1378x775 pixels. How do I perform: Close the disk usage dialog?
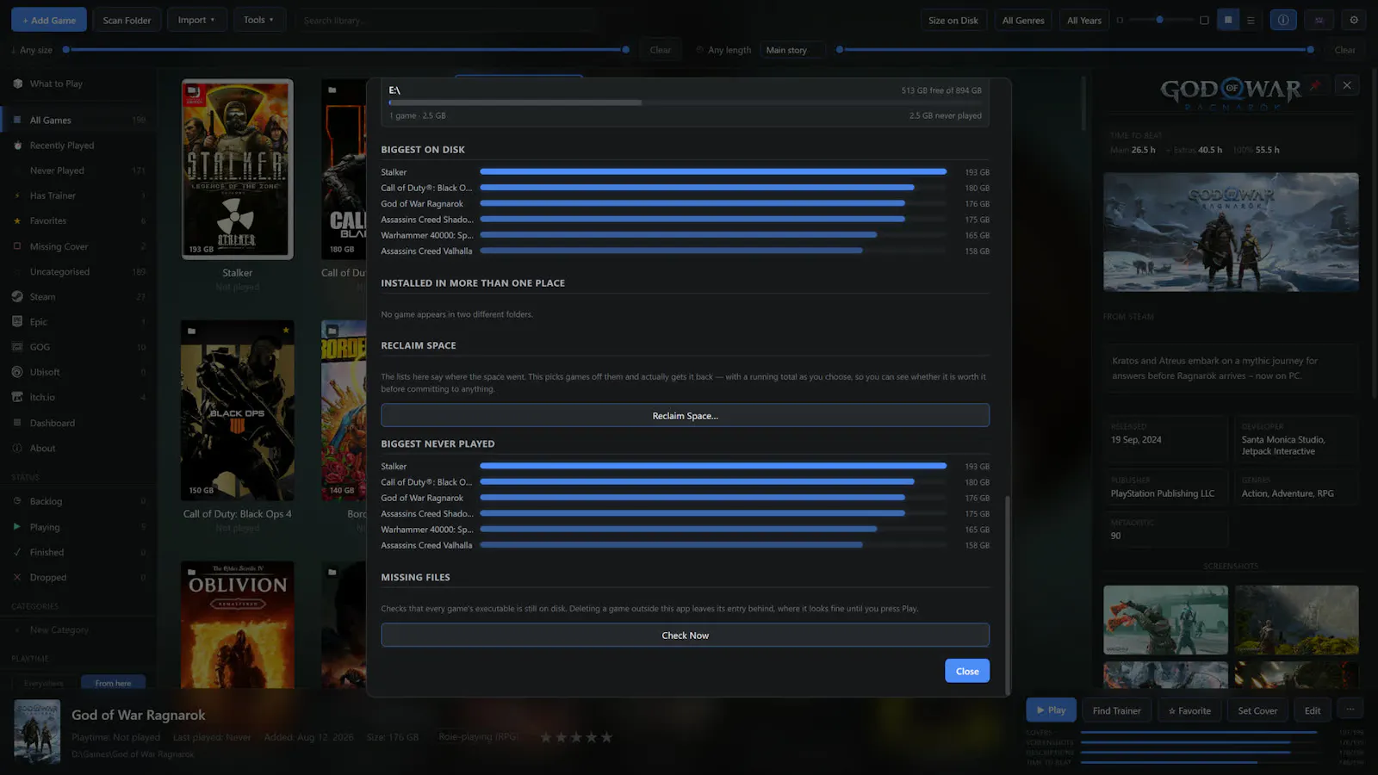click(x=967, y=671)
